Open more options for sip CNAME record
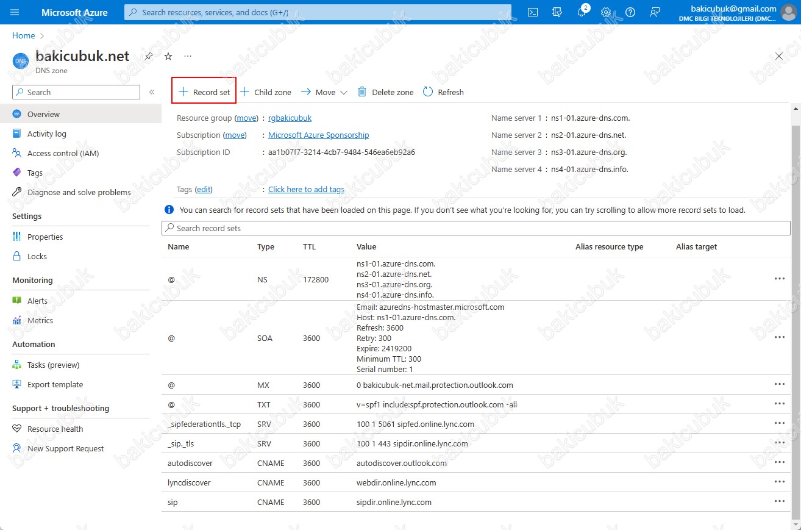 pyautogui.click(x=779, y=501)
